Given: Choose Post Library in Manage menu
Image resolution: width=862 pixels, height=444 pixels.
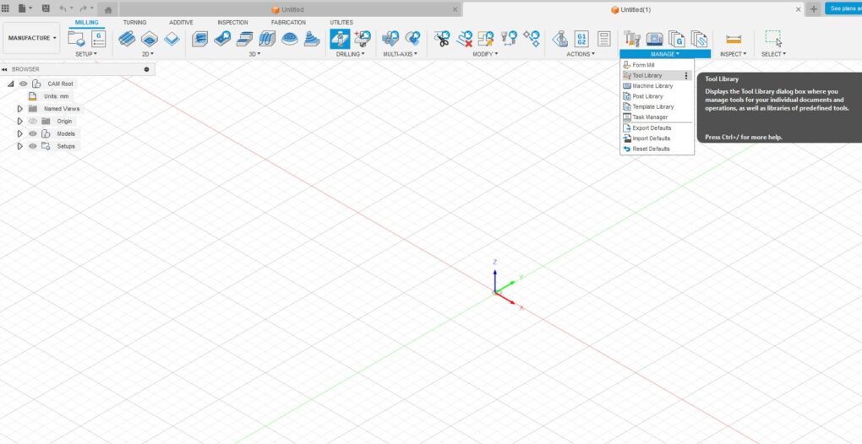Looking at the screenshot, I should click(657, 96).
